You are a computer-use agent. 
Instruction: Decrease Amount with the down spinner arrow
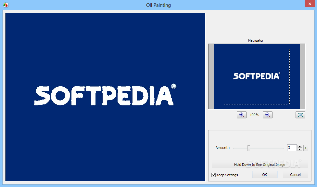(300, 149)
